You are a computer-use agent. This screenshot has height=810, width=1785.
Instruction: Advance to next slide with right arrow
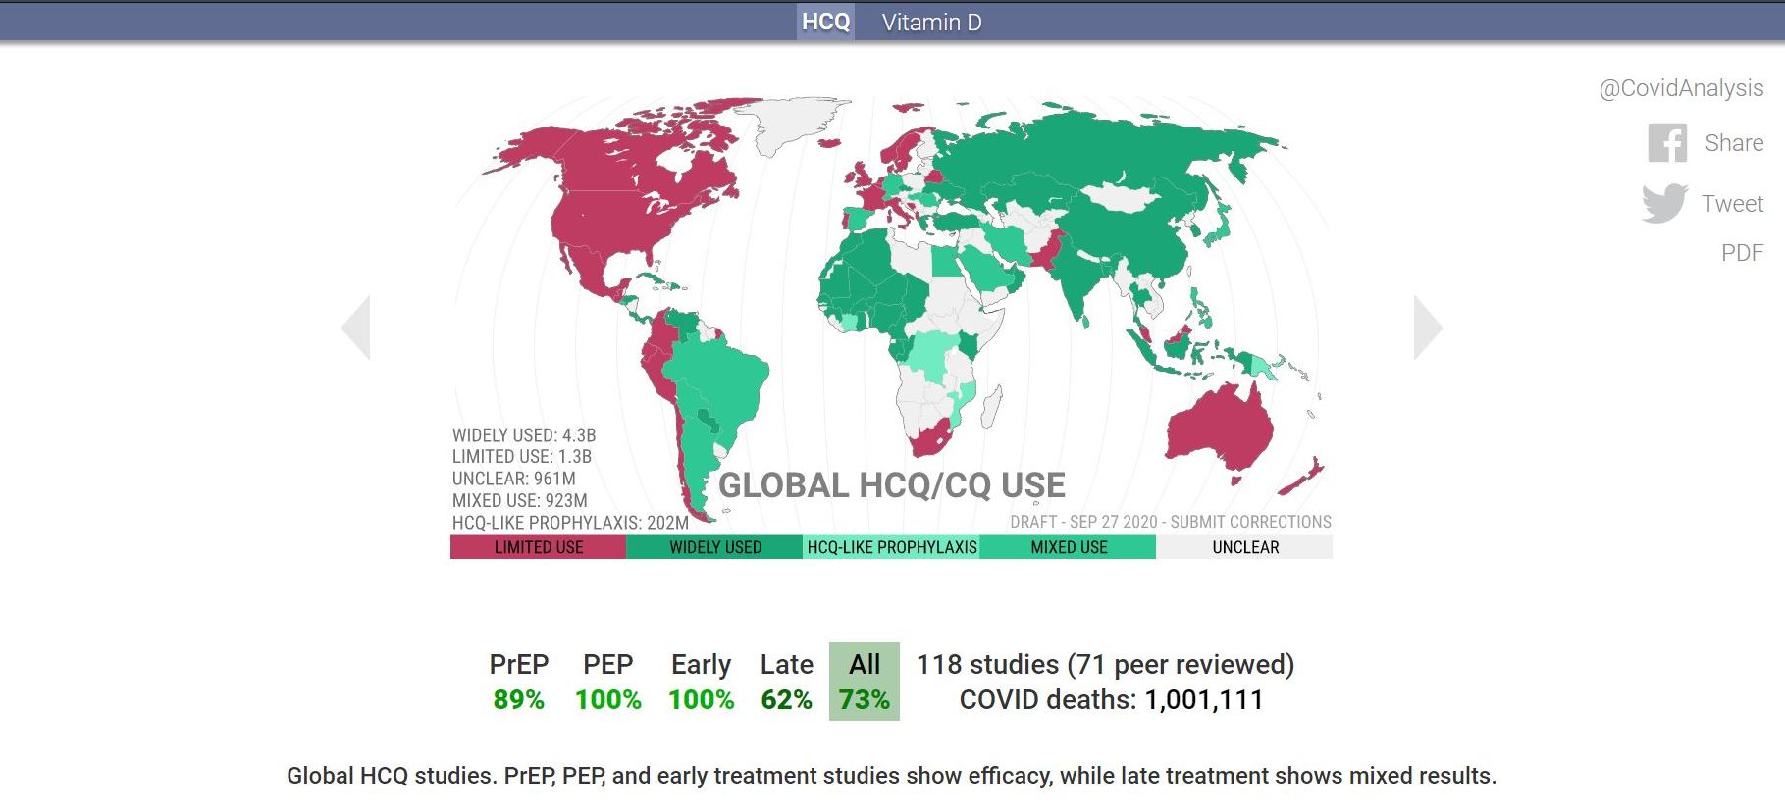click(1427, 328)
